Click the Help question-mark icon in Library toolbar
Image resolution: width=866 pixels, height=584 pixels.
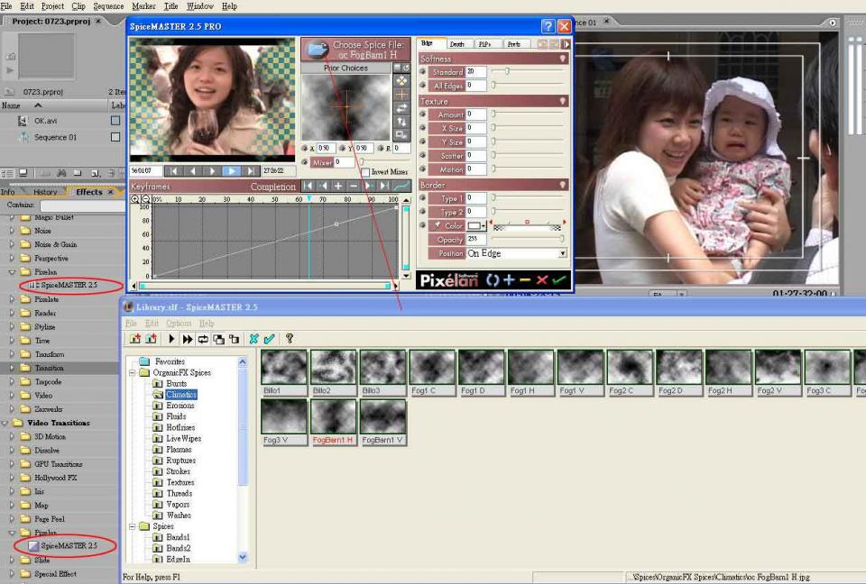[290, 339]
